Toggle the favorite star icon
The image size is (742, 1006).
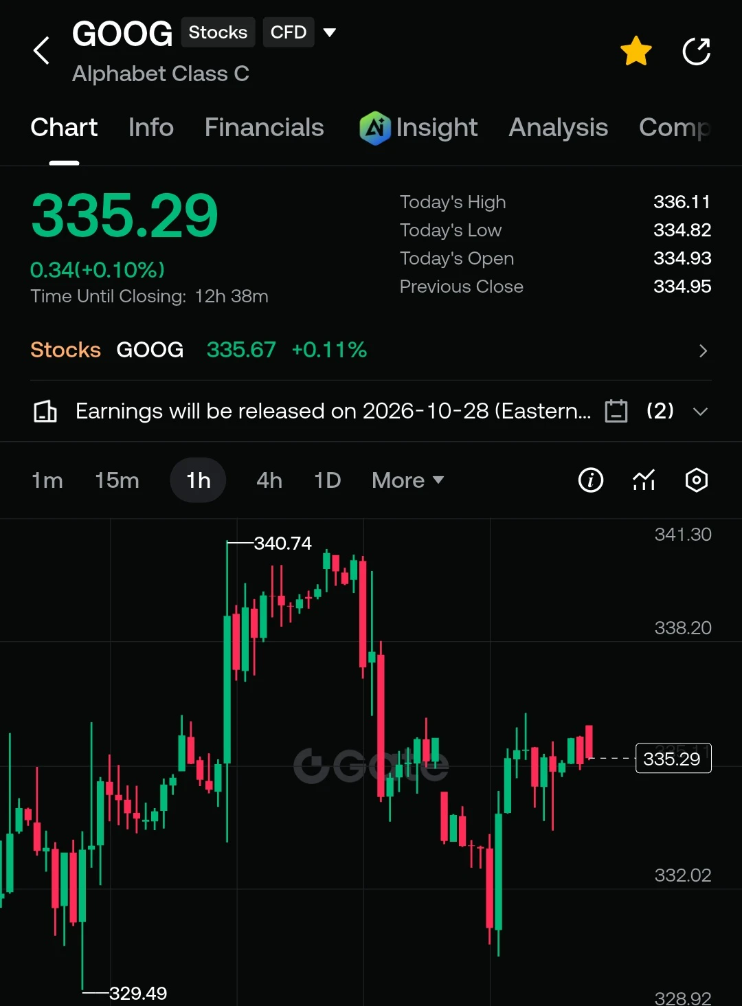[636, 51]
